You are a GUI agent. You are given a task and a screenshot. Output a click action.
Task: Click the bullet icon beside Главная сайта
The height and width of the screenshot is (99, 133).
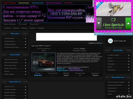[x=26, y=39]
